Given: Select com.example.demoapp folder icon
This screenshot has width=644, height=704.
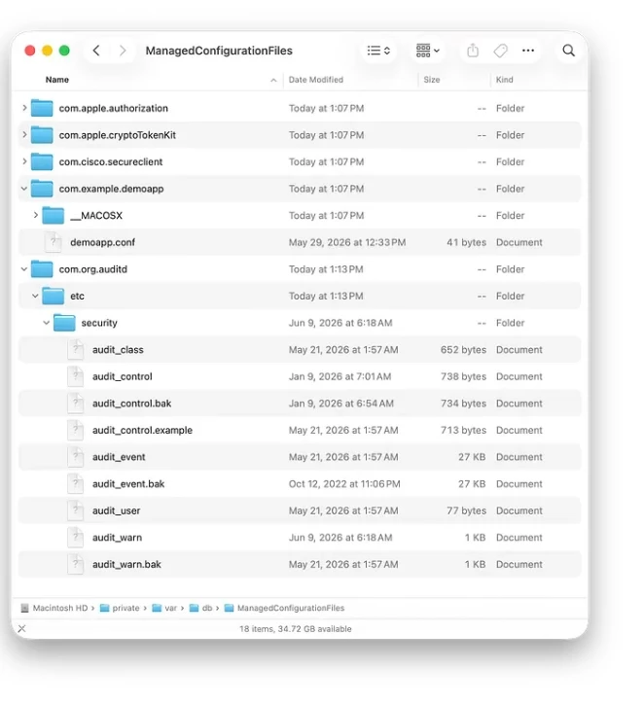Looking at the screenshot, I should click(42, 189).
